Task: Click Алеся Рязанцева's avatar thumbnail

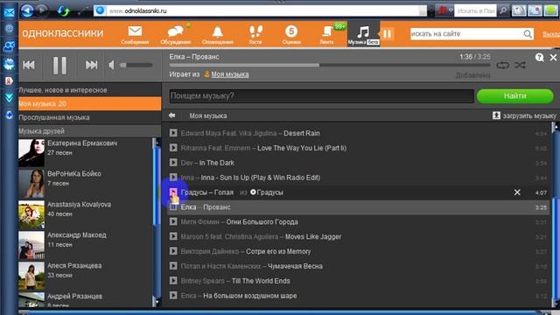Action: click(x=31, y=276)
